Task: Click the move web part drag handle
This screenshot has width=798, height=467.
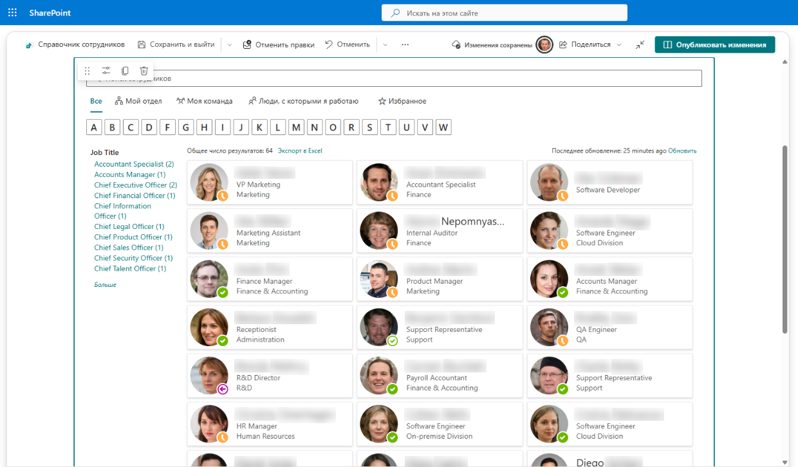Action: click(x=88, y=71)
